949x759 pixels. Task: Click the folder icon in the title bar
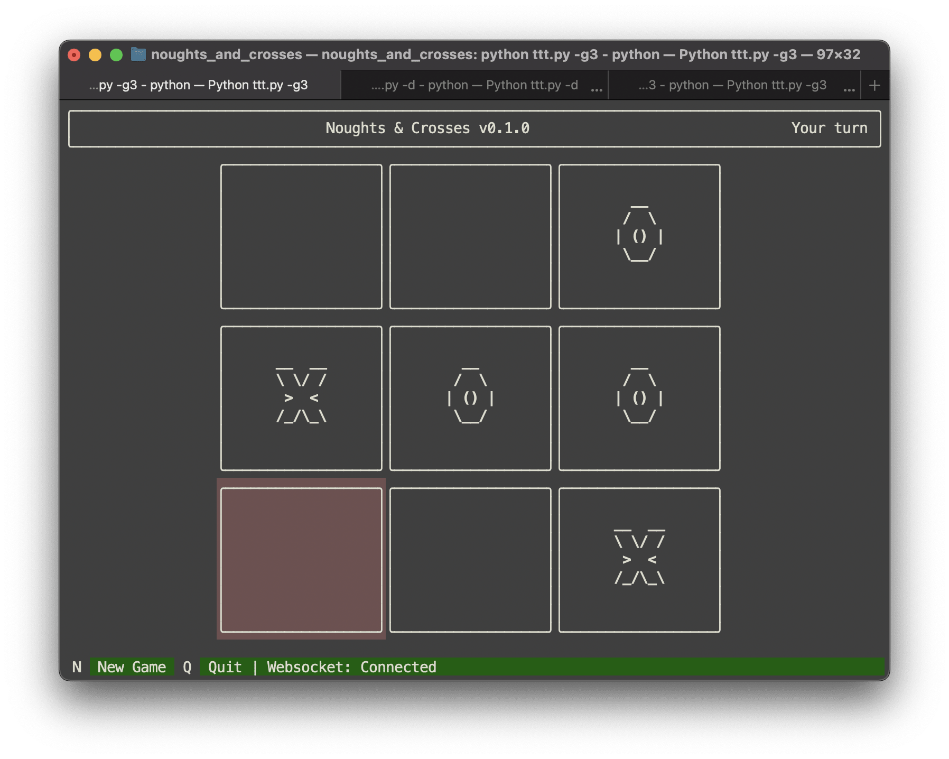point(138,54)
